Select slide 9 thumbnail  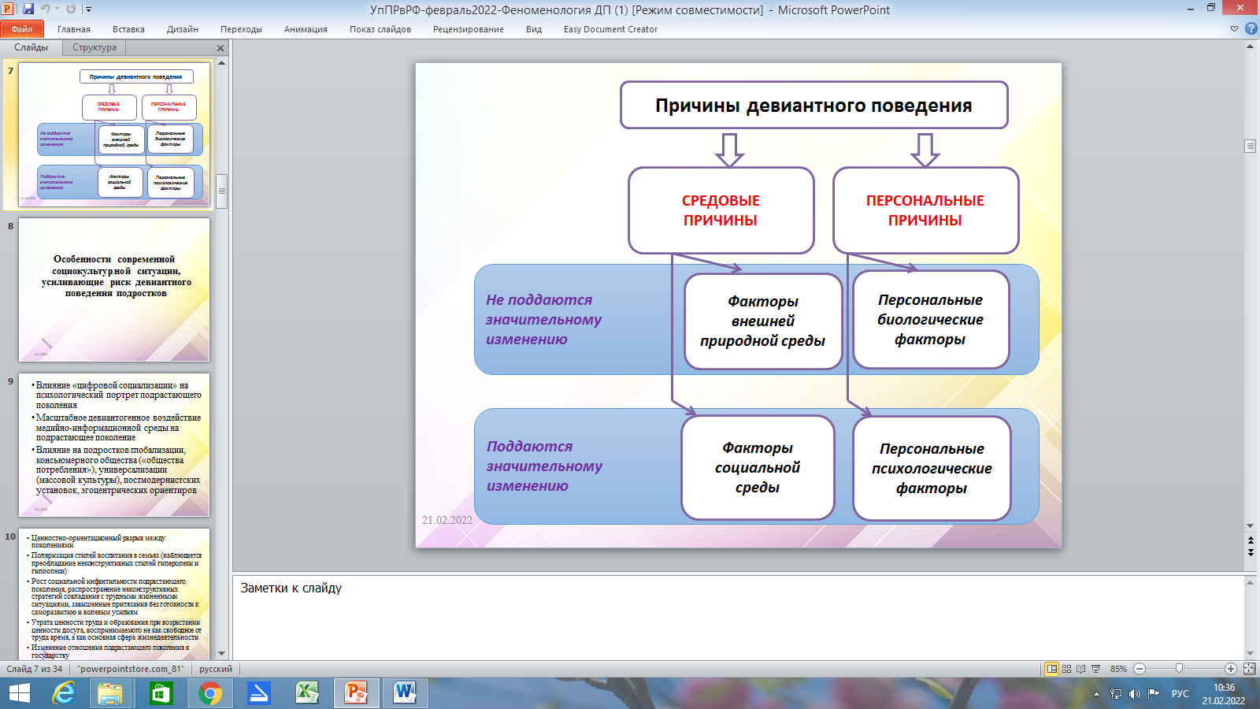[x=114, y=445]
